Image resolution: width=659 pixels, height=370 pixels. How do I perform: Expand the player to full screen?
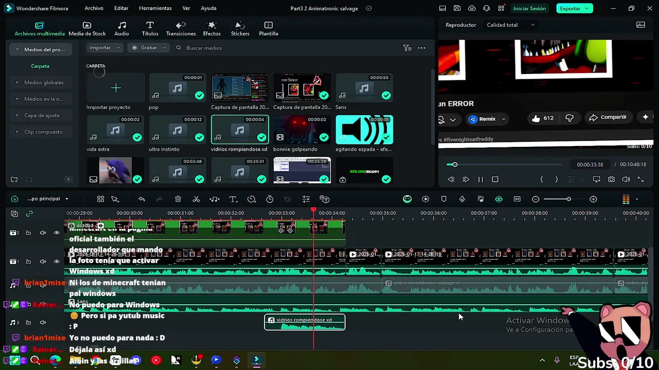click(x=640, y=179)
